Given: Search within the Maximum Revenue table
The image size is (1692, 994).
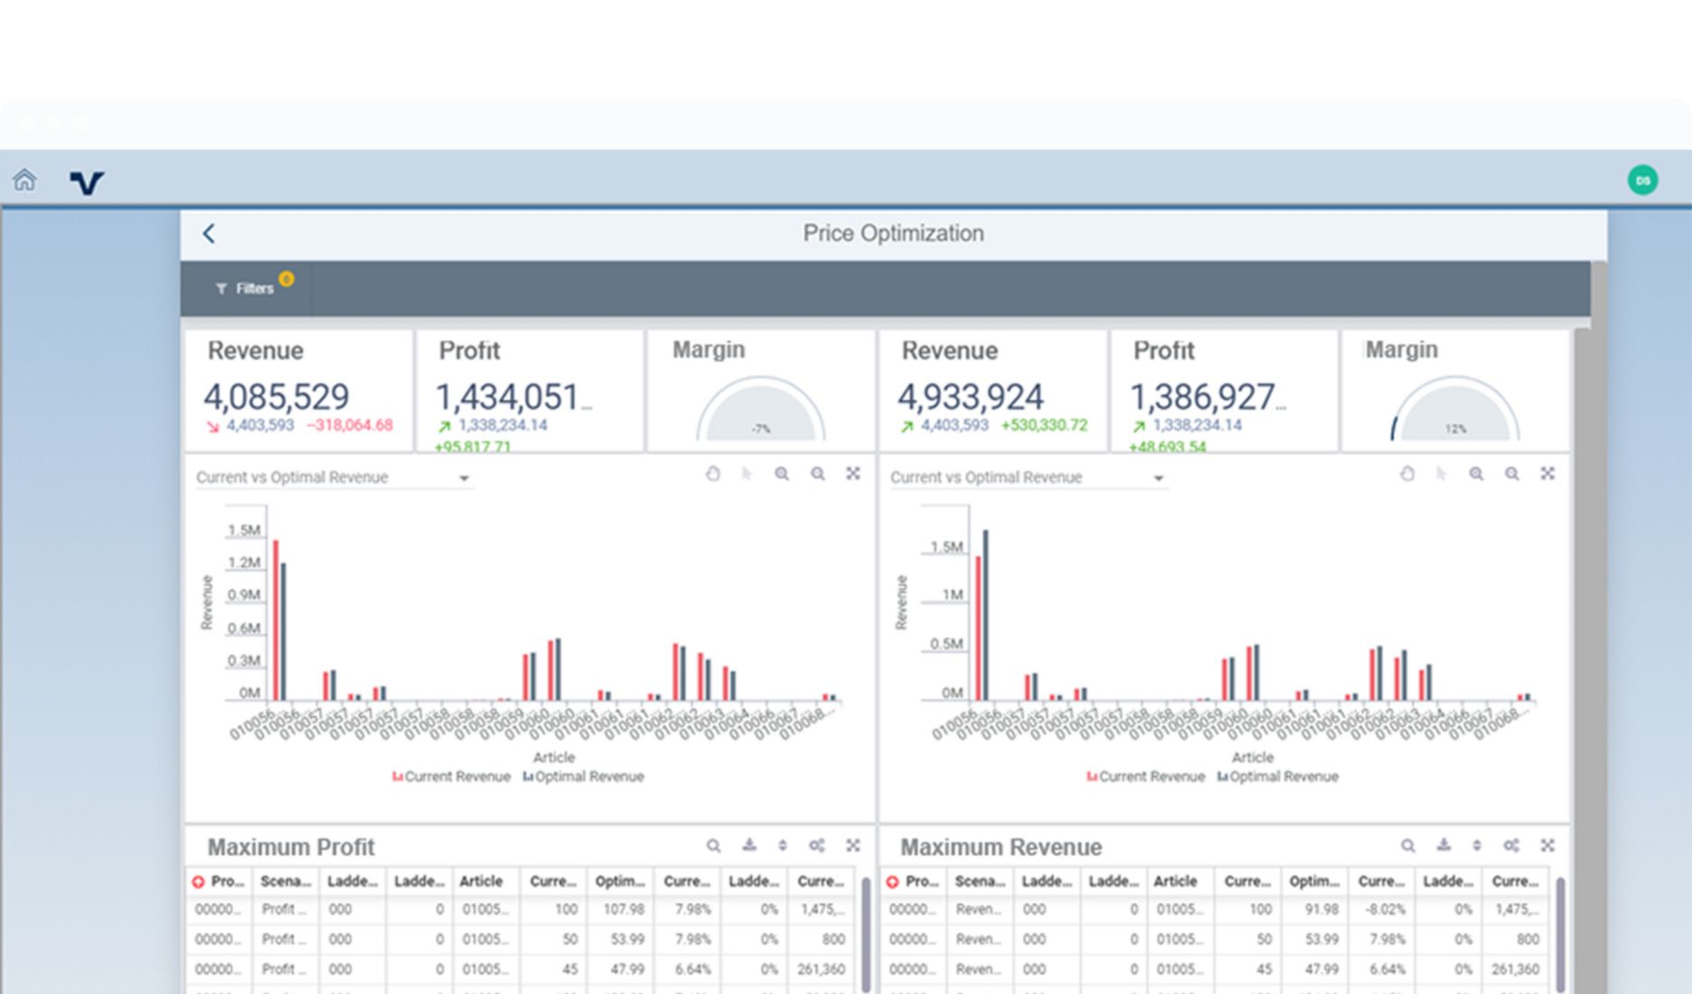Looking at the screenshot, I should (1407, 846).
